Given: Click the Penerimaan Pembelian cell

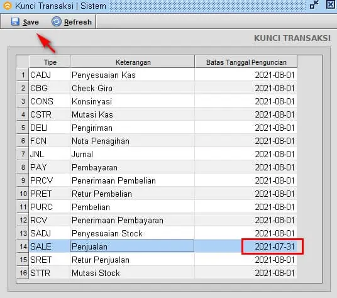Looking at the screenshot, I should click(133, 180).
